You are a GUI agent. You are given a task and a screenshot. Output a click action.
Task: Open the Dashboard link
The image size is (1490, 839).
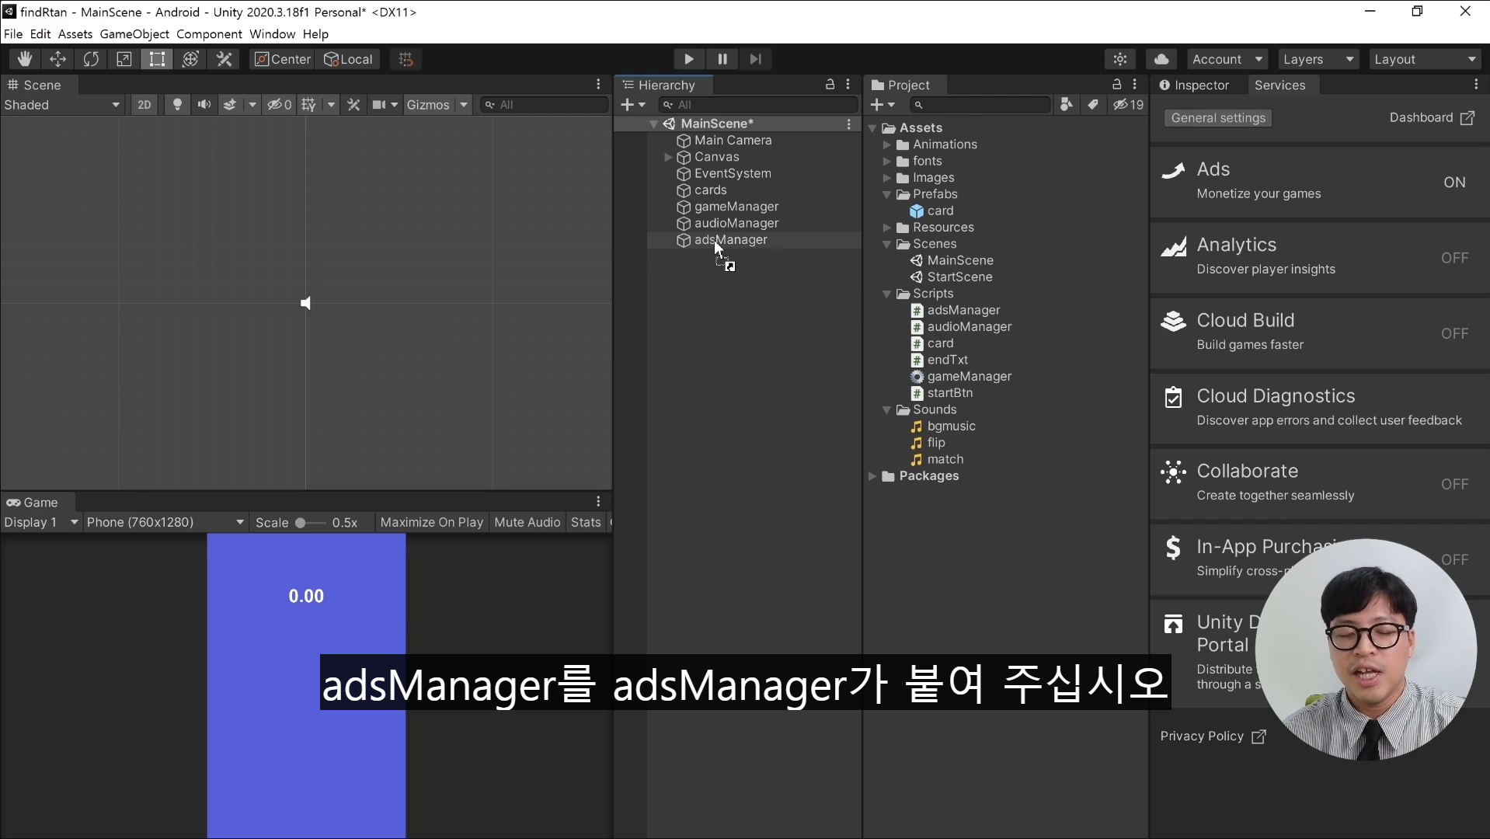click(x=1431, y=117)
